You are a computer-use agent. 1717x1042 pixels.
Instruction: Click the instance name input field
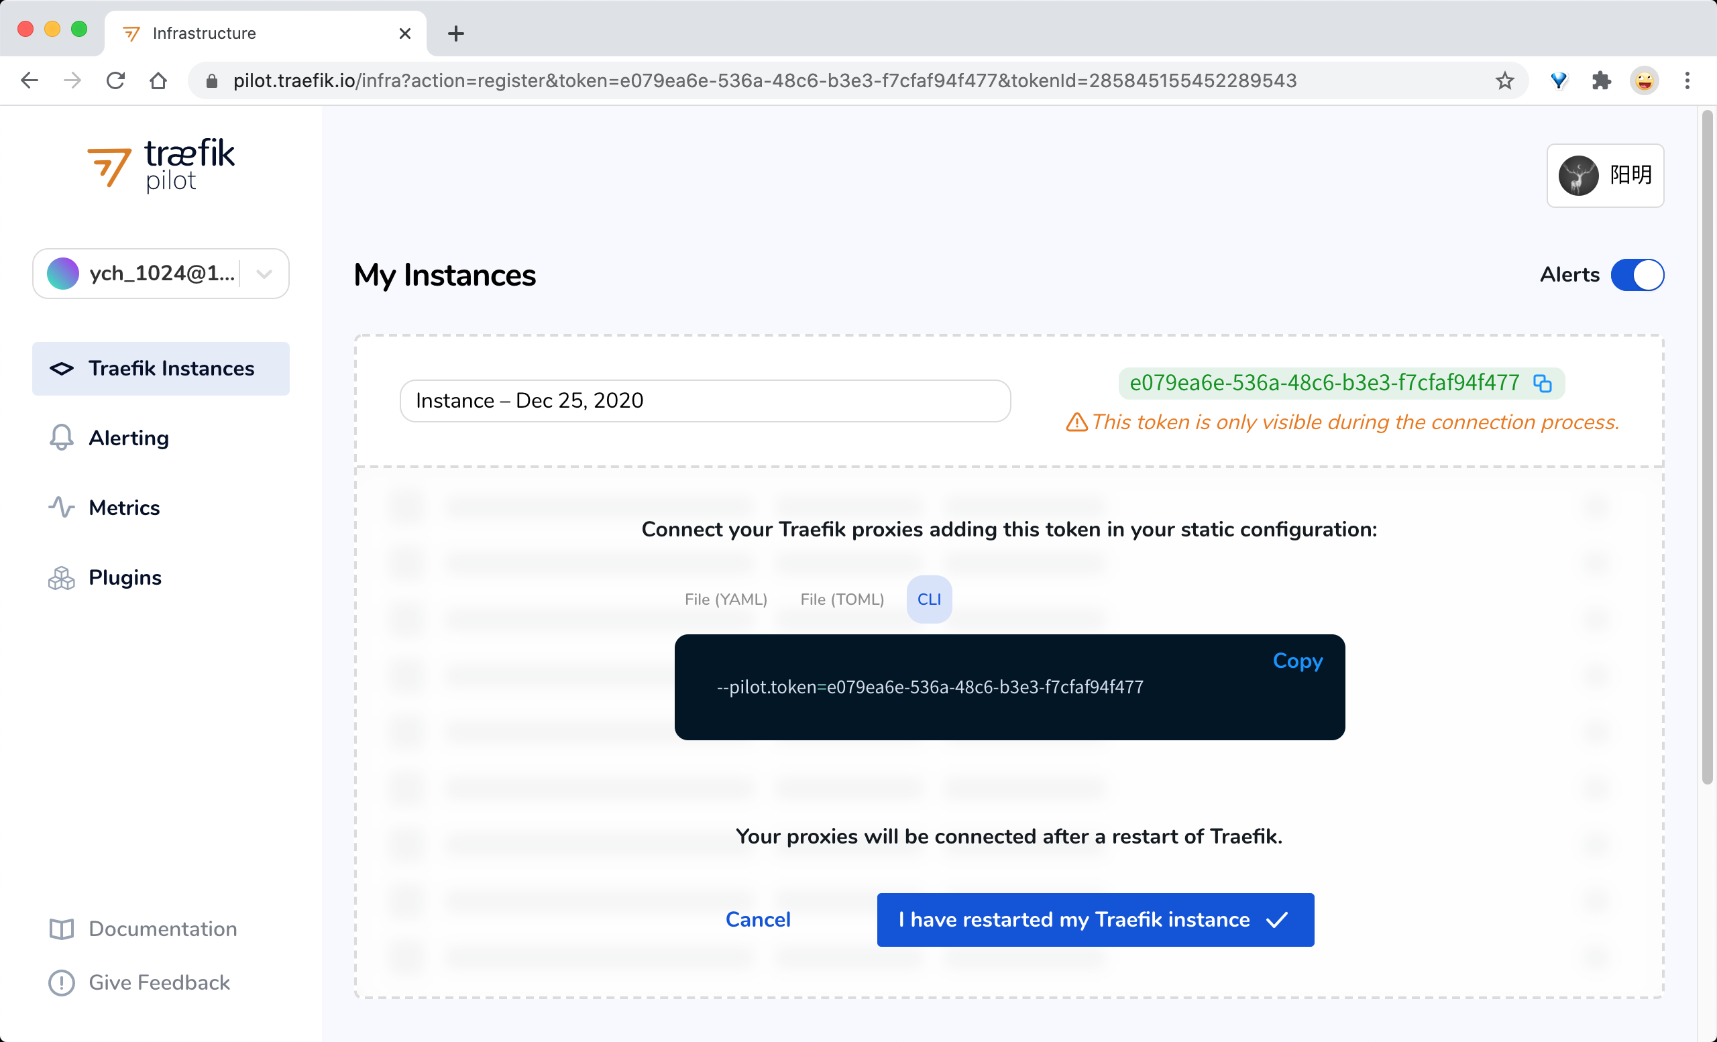(x=704, y=400)
